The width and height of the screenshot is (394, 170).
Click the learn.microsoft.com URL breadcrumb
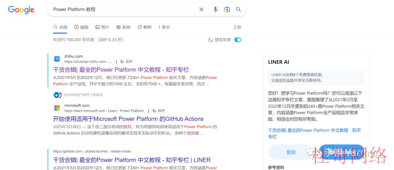point(104,111)
